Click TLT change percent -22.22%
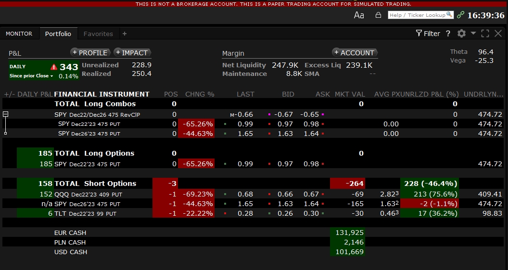Screen dimensions: 508x270 [198, 213]
